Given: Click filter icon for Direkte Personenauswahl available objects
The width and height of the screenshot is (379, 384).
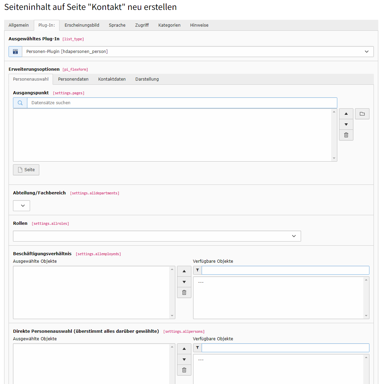Looking at the screenshot, I should pos(198,348).
